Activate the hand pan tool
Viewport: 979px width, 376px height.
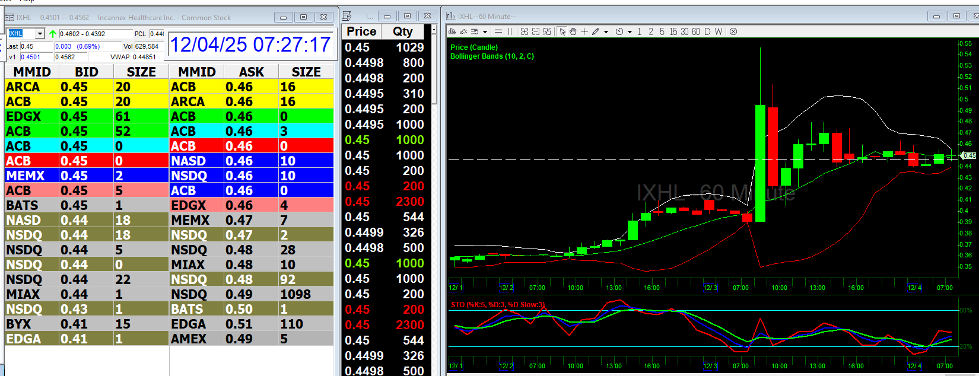pyautogui.click(x=573, y=31)
